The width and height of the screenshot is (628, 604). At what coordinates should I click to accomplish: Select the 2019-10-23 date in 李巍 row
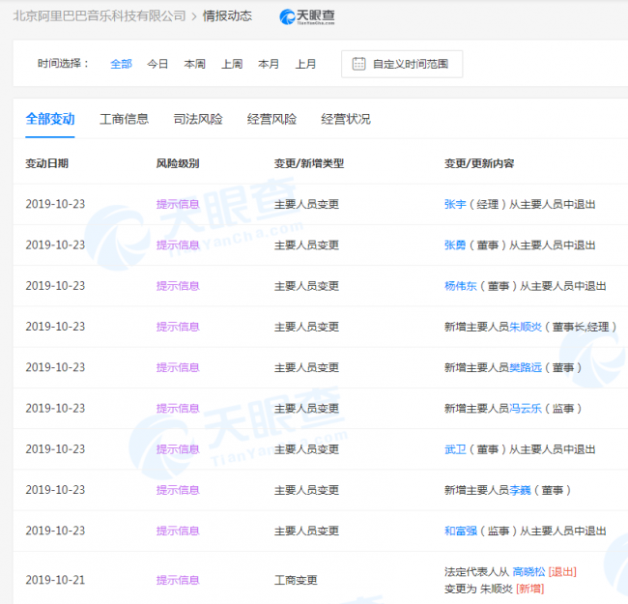[x=55, y=490]
